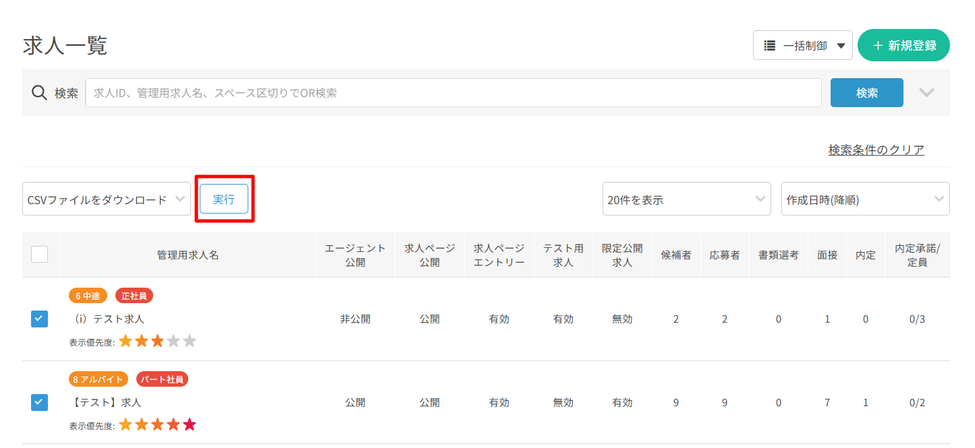The image size is (975, 448).
Task: Open the 作成日時(降順) sort order dropdown
Action: (865, 199)
